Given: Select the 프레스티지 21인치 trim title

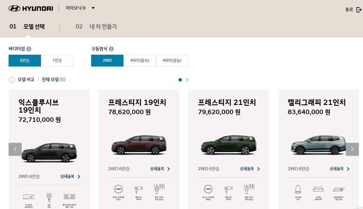Looking at the screenshot, I should [227, 103].
